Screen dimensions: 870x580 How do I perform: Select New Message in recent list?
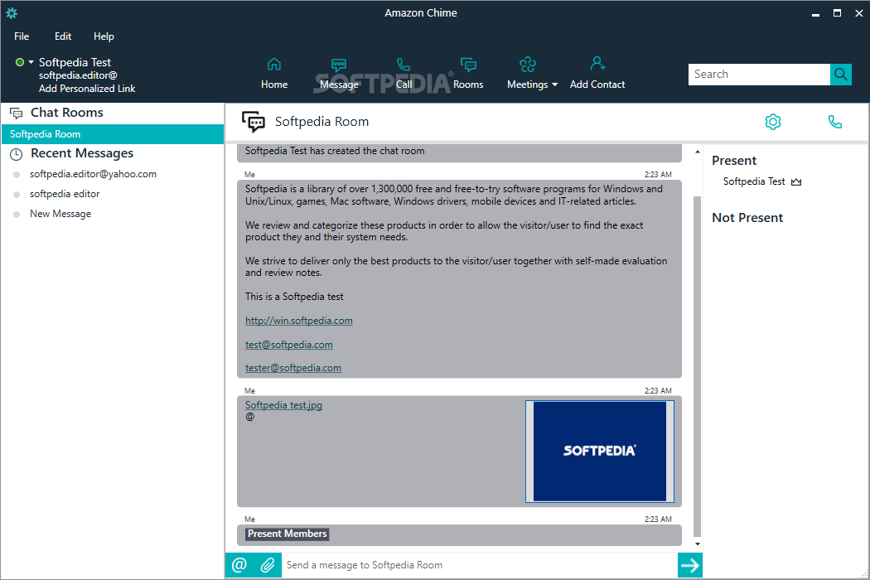coord(60,215)
